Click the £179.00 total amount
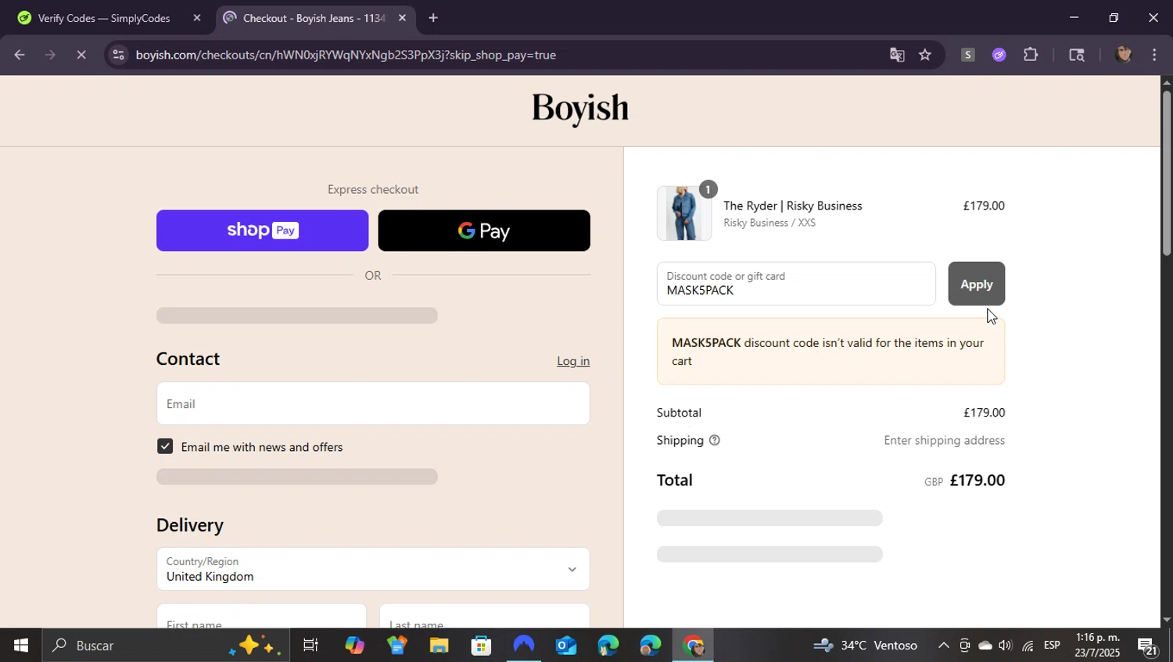The height and width of the screenshot is (662, 1173). (x=977, y=481)
